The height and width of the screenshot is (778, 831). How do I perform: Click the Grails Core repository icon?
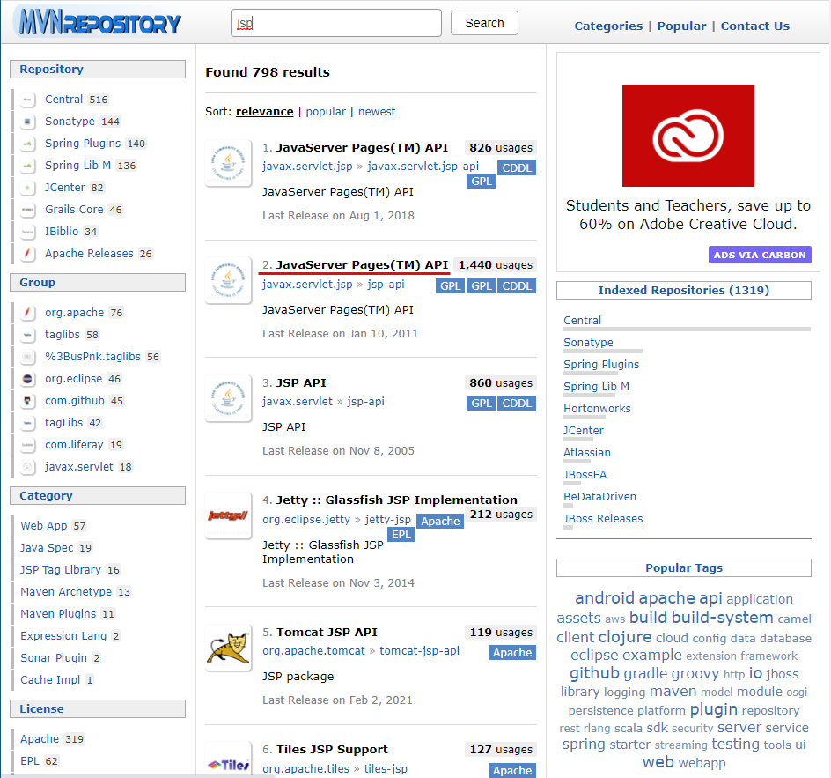tap(27, 210)
